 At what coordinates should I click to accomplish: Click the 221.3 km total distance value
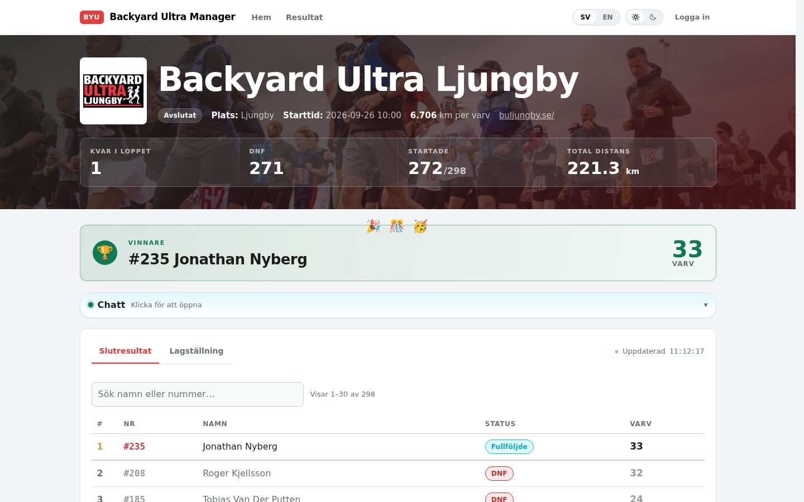coord(603,168)
